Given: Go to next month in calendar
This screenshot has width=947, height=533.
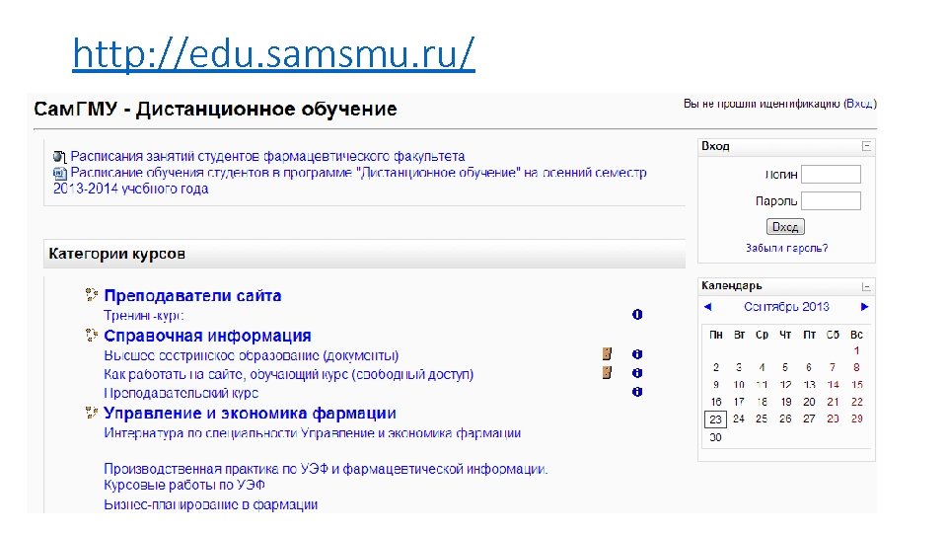Looking at the screenshot, I should point(864,307).
